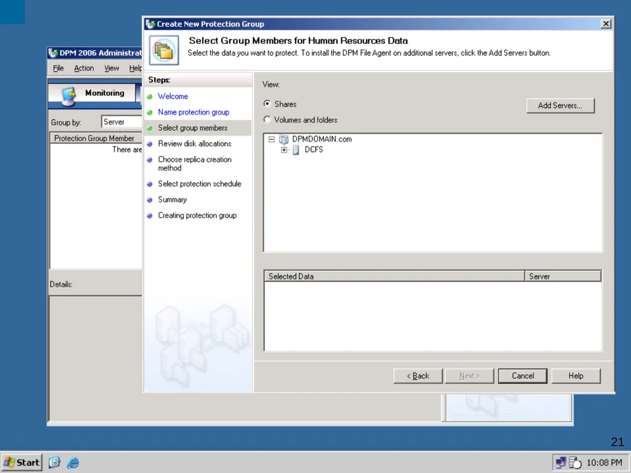This screenshot has width=631, height=473.
Task: Launch Internet Explorer from the quick launch
Action: (x=73, y=463)
